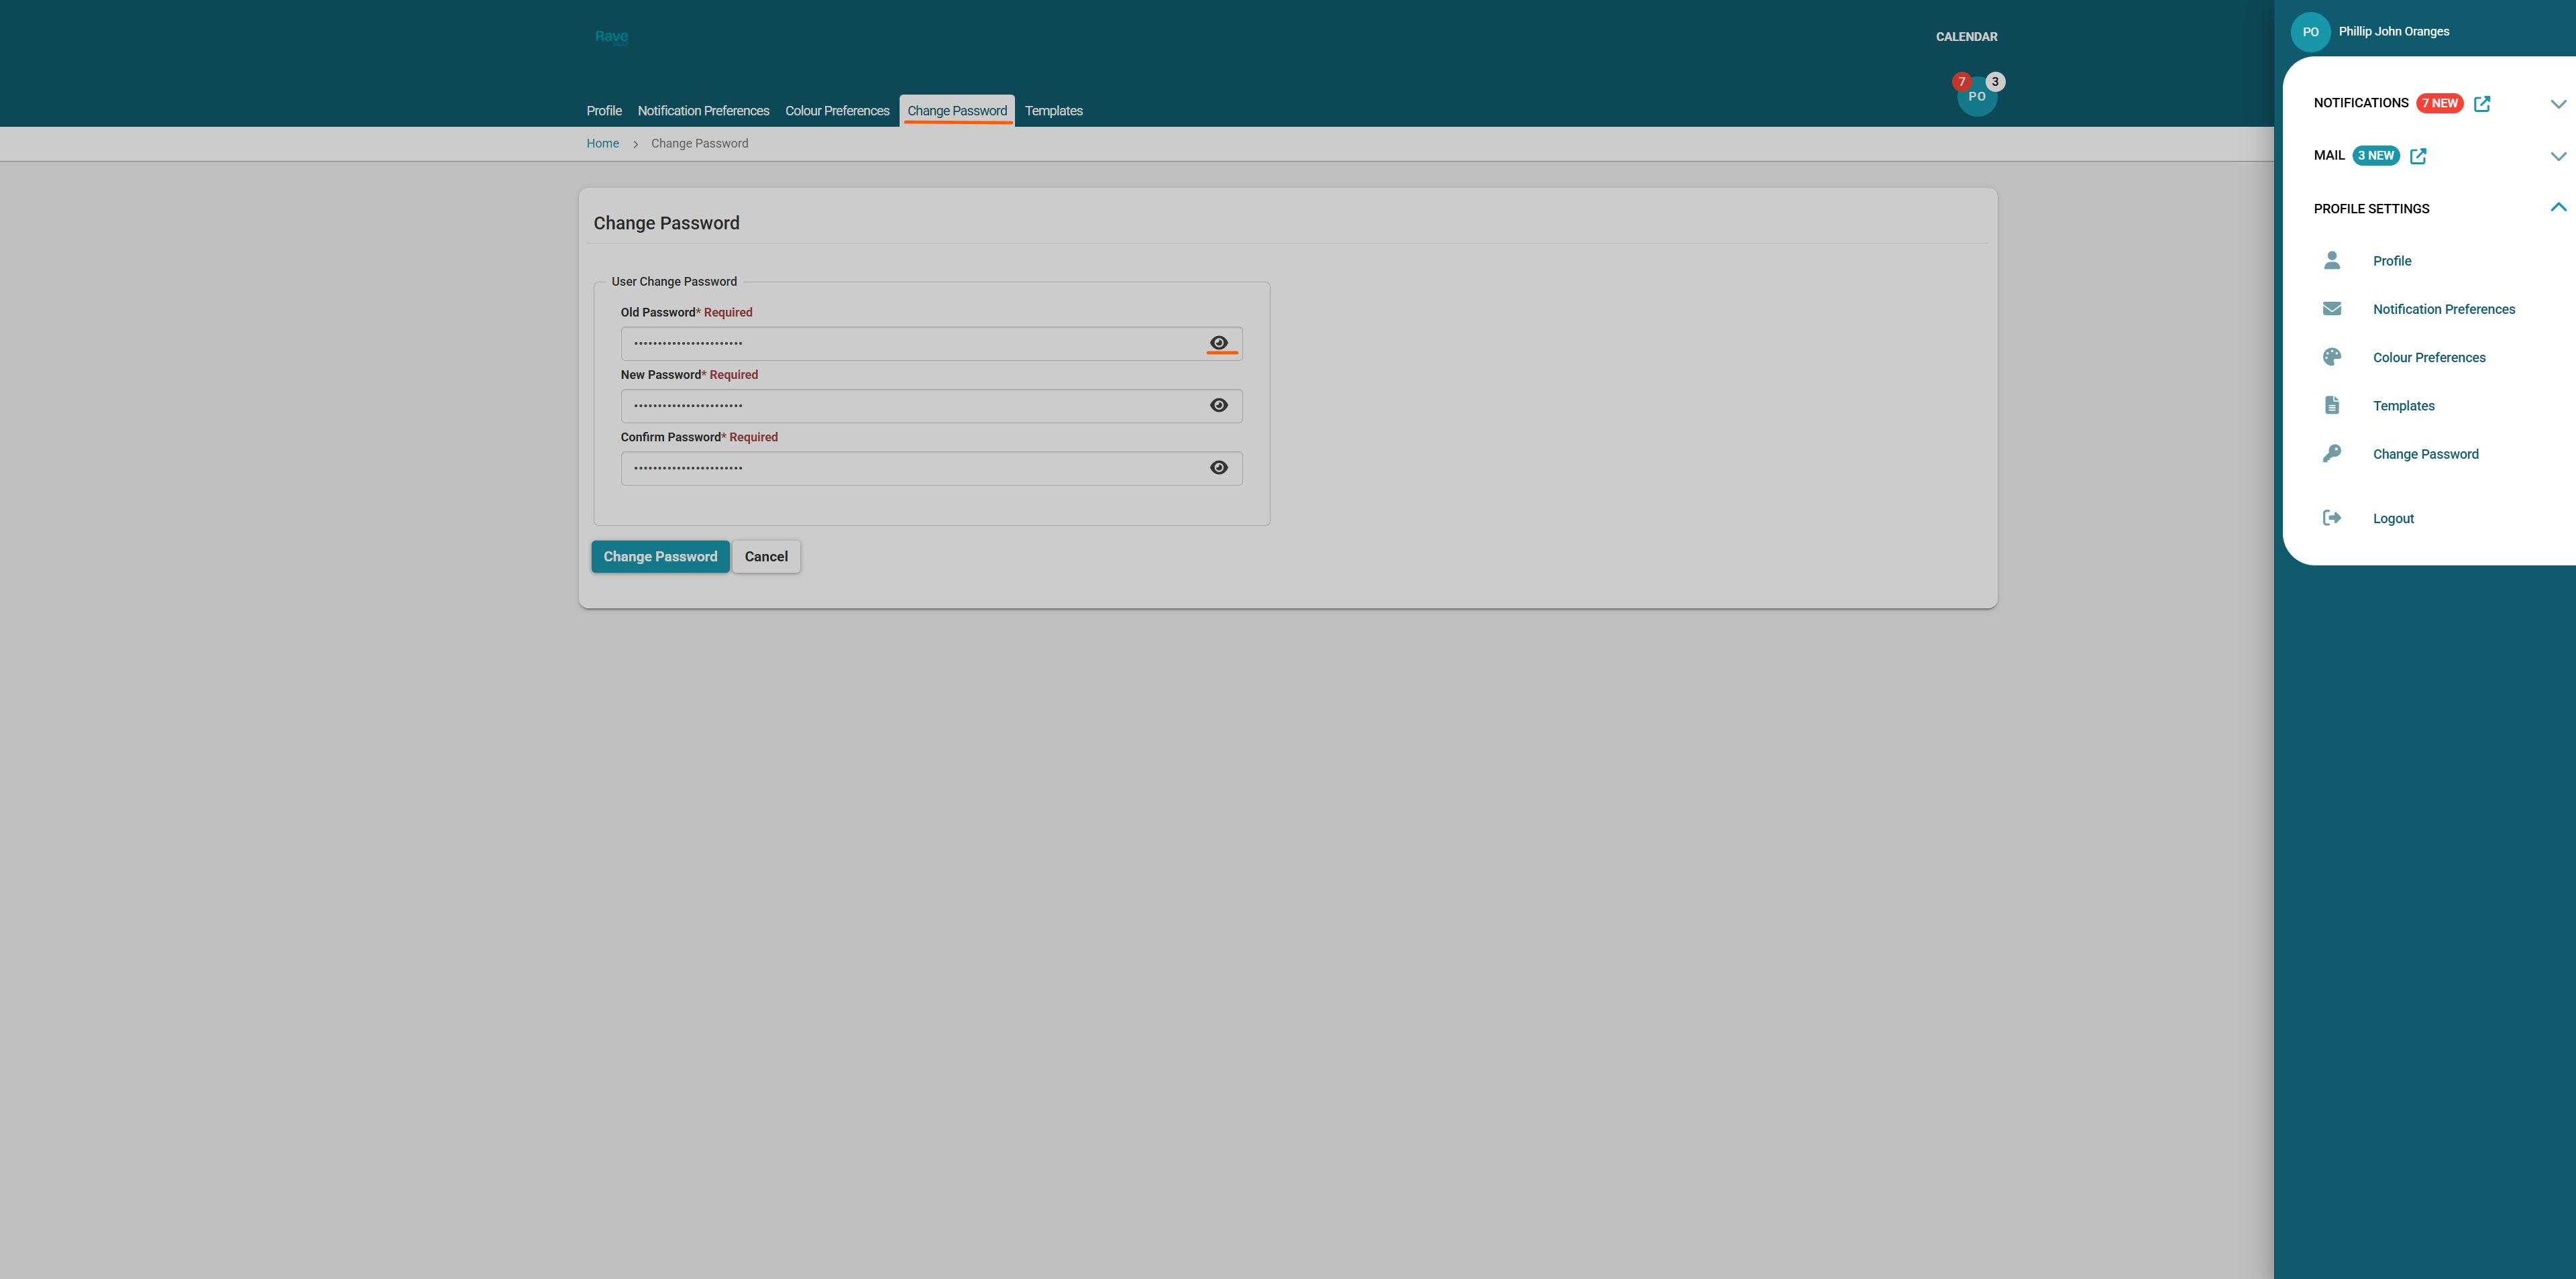Click the document icon beside Templates
The image size is (2576, 1279).
(2331, 405)
